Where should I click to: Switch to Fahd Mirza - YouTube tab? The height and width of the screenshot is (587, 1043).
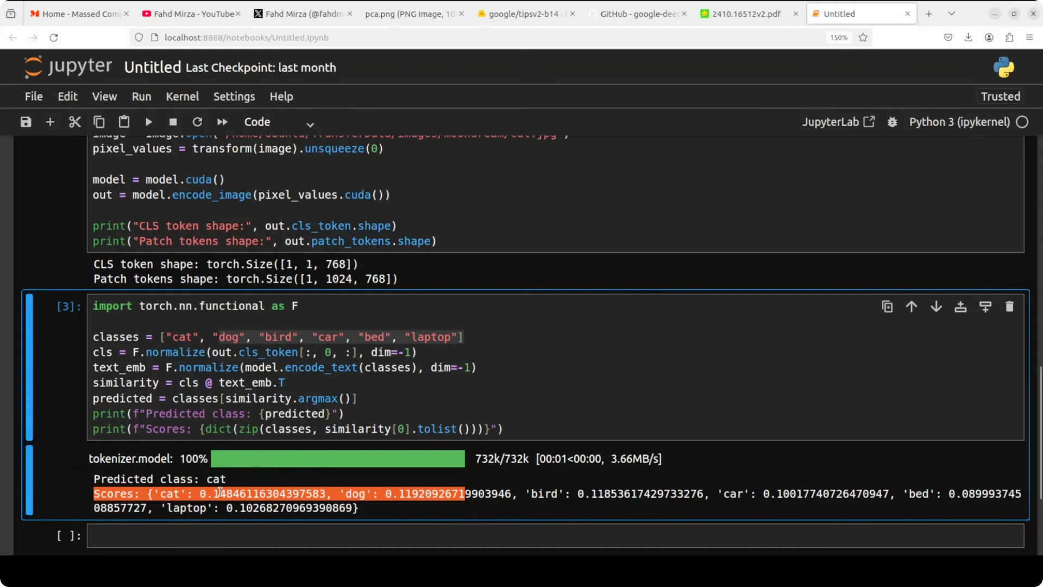(x=191, y=14)
